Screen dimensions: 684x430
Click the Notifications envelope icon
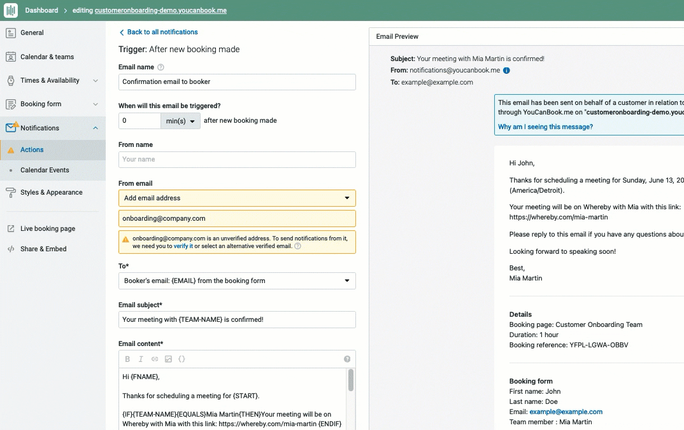(x=11, y=128)
